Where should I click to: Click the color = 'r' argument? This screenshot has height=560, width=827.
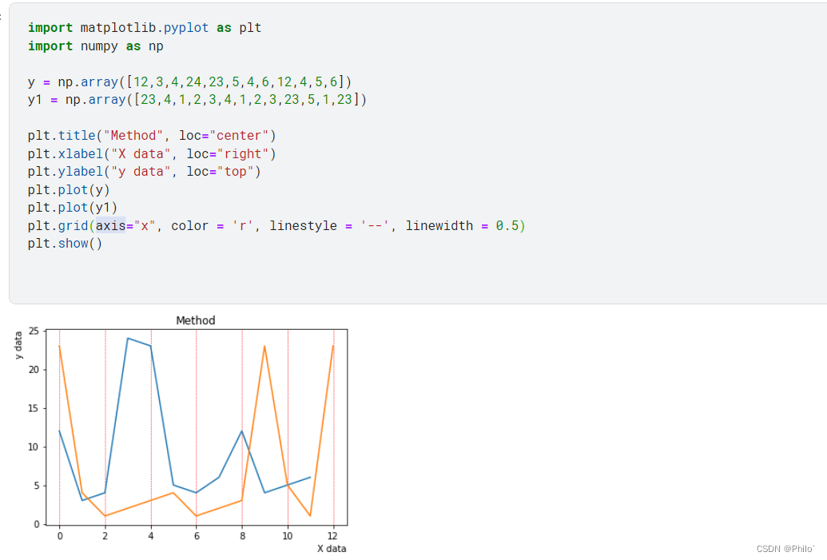click(x=212, y=226)
